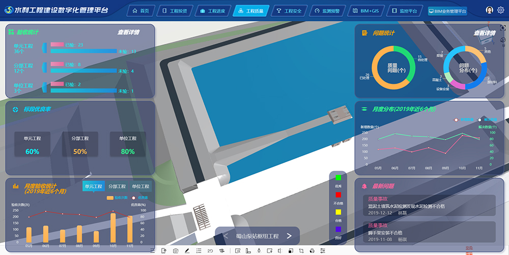Image resolution: width=509 pixels, height=255 pixels.
Task: Click the green 优秀 color swatch
Action: pyautogui.click(x=338, y=177)
